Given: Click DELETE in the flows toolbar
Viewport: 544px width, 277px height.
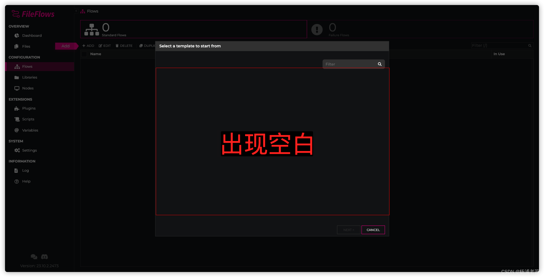Looking at the screenshot, I should click(x=124, y=45).
